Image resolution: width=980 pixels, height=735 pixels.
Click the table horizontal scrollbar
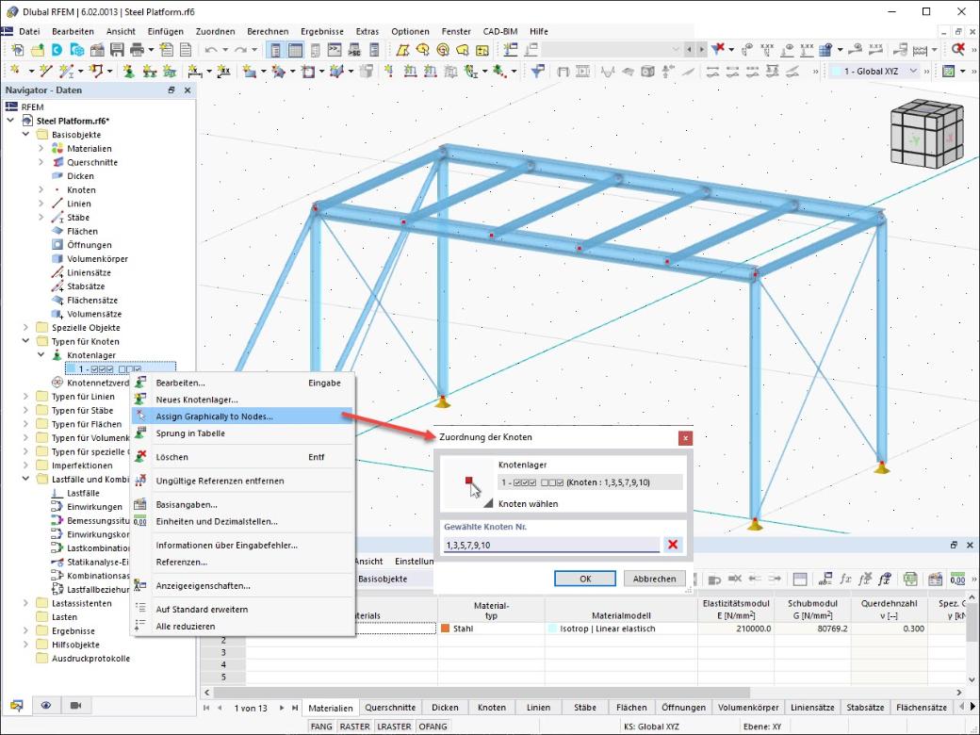click(x=482, y=693)
